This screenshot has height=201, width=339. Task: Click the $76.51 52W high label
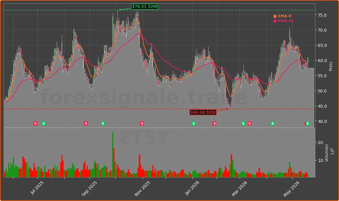pyautogui.click(x=145, y=7)
